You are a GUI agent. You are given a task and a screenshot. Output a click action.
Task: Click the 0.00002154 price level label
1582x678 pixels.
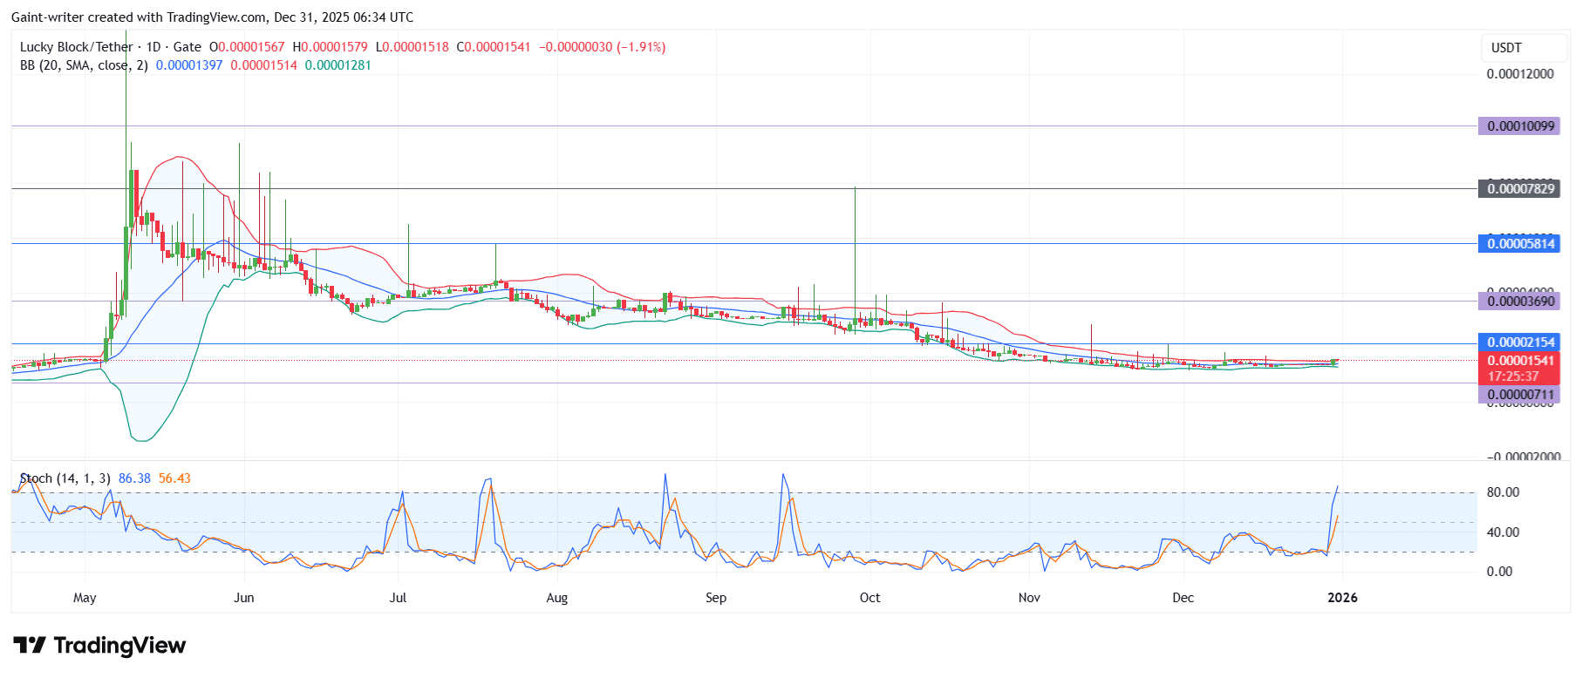click(x=1520, y=342)
